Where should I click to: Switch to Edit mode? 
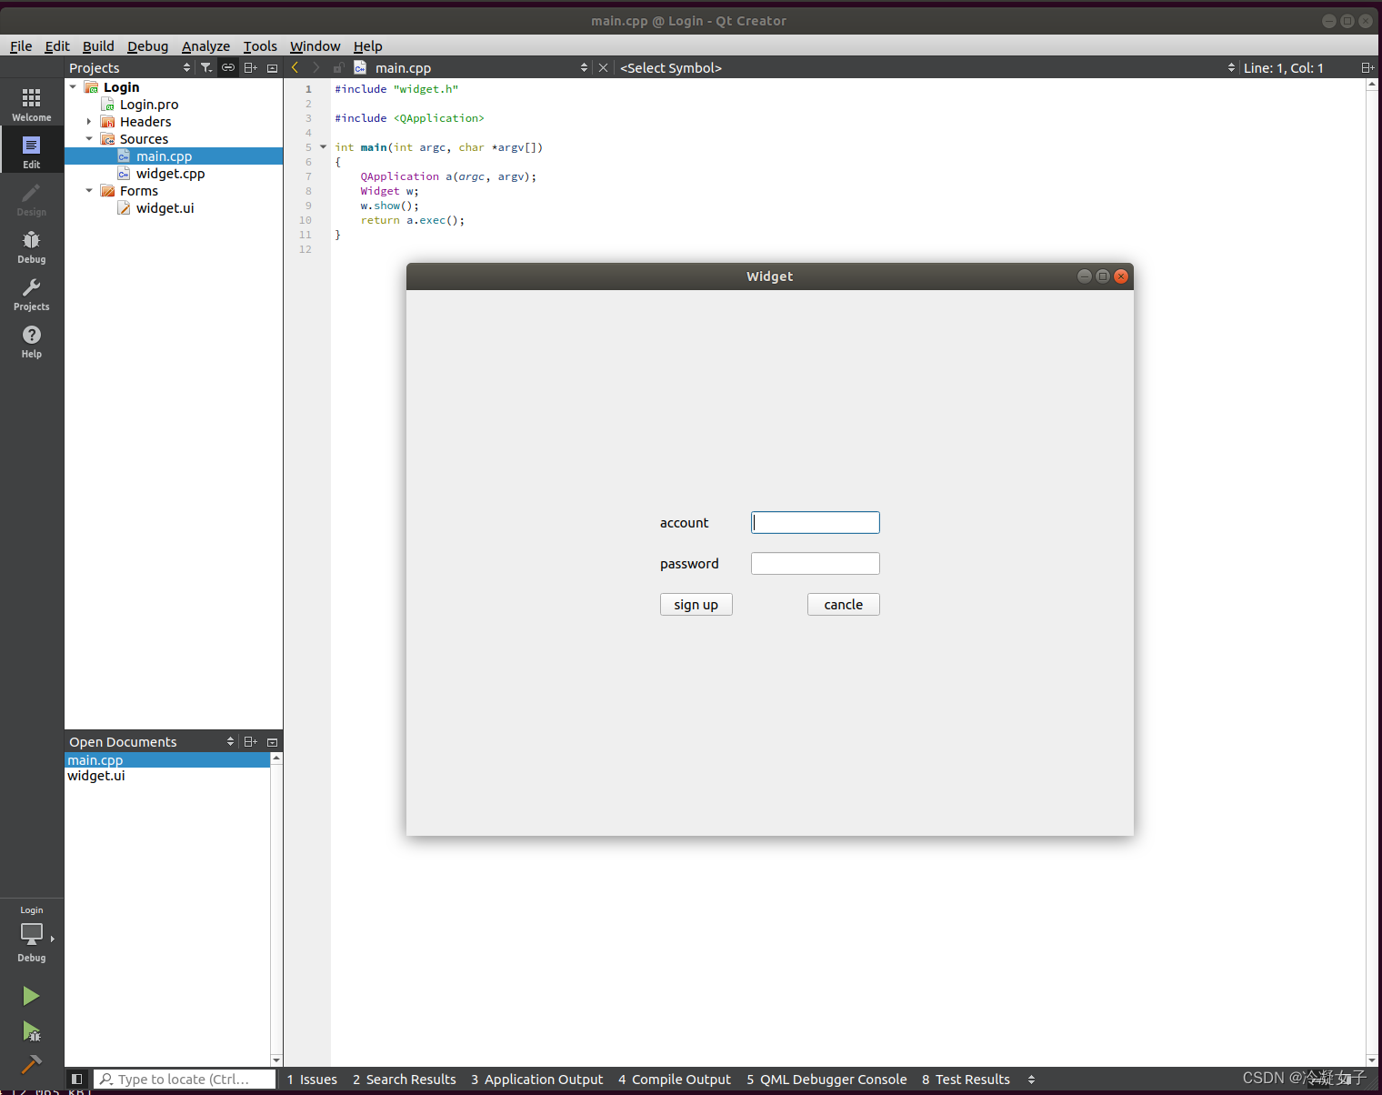[32, 150]
